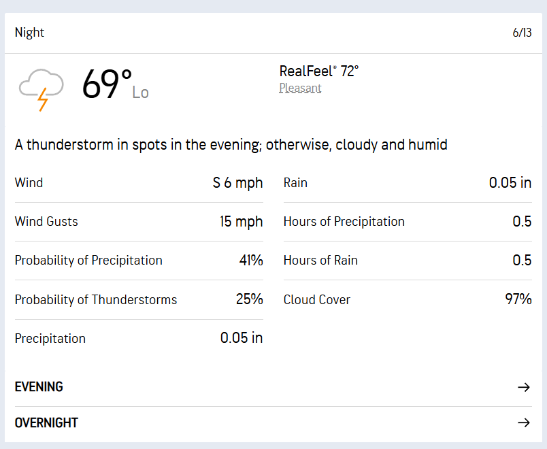
Task: Click the 69° Lo temperature
Action: [x=116, y=84]
